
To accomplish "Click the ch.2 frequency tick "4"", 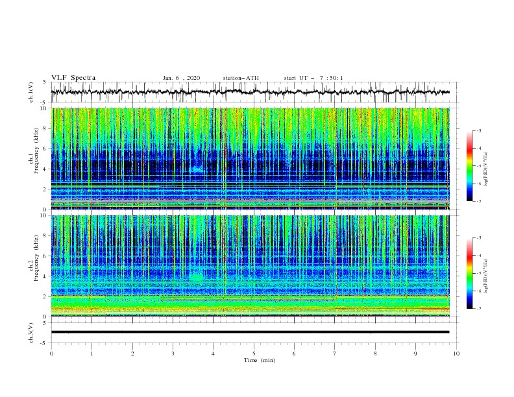I will [45, 276].
